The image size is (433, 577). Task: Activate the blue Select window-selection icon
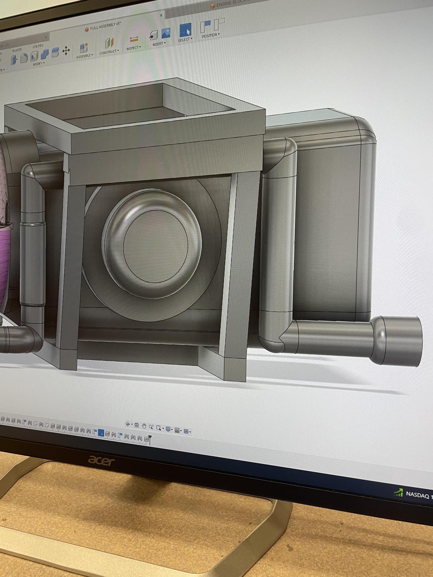coord(185,30)
